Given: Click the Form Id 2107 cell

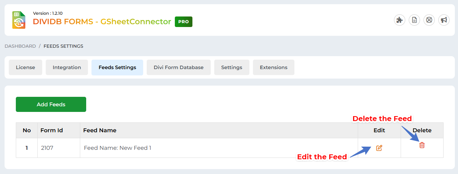Looking at the screenshot, I should click(x=47, y=148).
